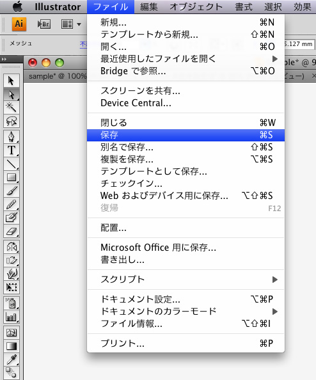Click the highlighted 保存 item
The image size is (316, 380).
[186, 135]
